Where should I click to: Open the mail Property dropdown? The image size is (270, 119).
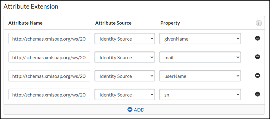point(200,58)
